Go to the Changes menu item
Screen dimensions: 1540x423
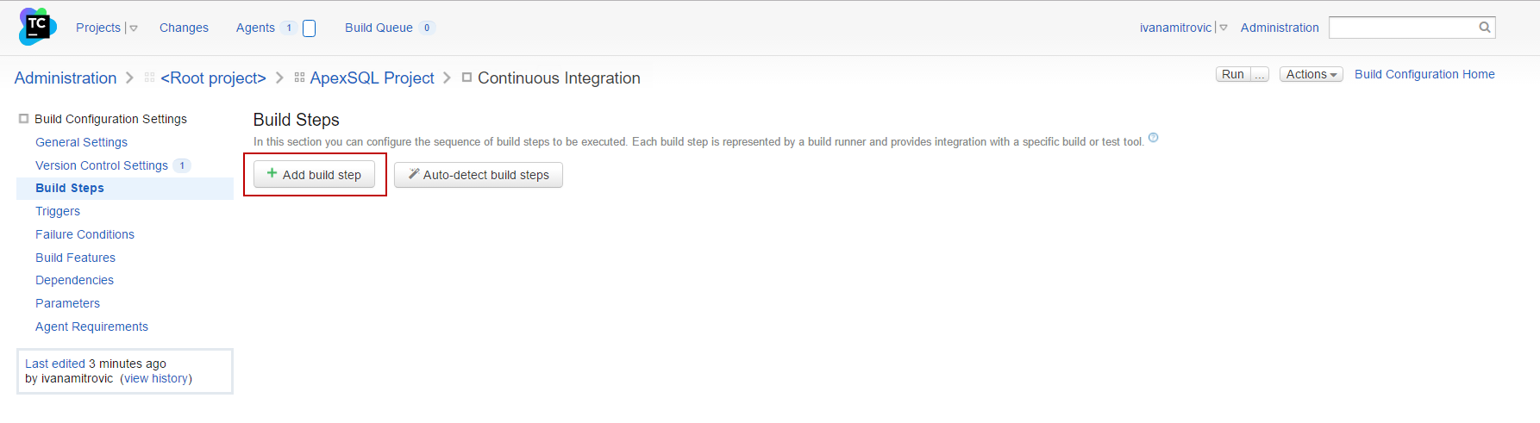[184, 28]
